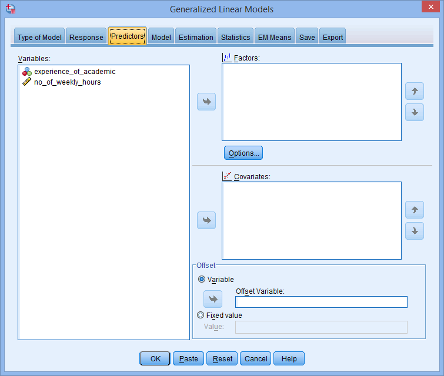Click the arrow to move variable into Factors
The width and height of the screenshot is (444, 376).
(x=206, y=102)
